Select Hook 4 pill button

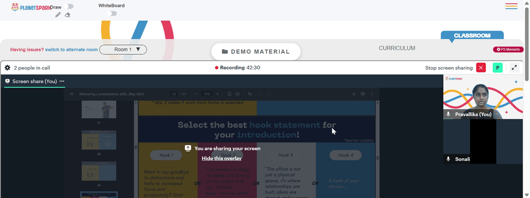346,155
